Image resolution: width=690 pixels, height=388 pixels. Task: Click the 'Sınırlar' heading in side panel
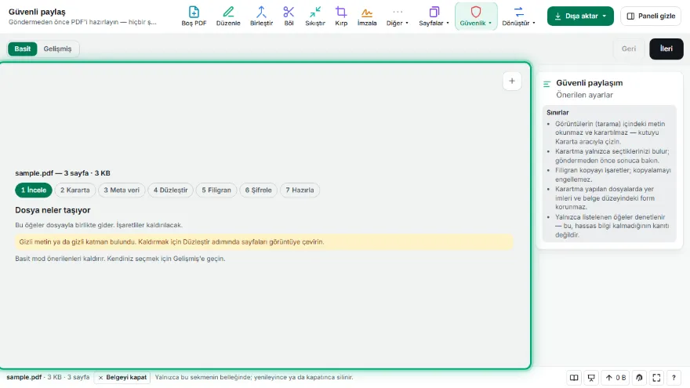(557, 113)
